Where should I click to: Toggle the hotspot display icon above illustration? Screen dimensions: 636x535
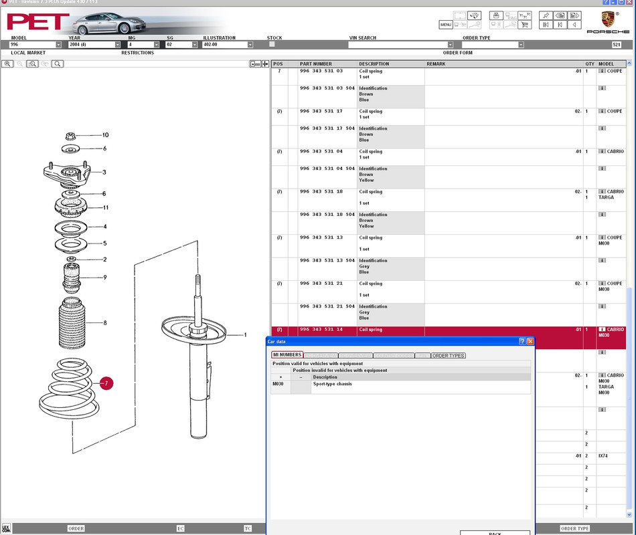tap(255, 64)
